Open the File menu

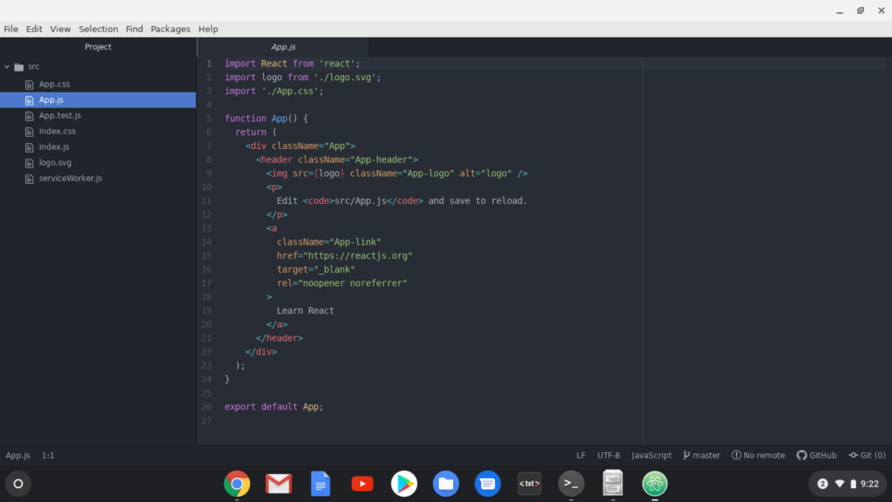[x=10, y=29]
